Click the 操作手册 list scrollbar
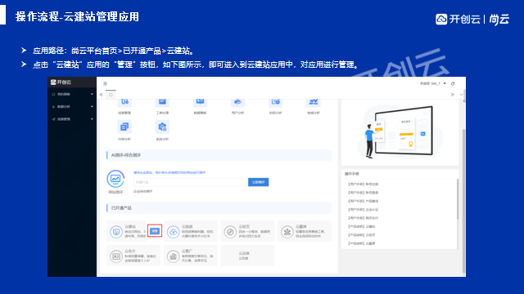Screen dimensions: 524x294 point(458,199)
